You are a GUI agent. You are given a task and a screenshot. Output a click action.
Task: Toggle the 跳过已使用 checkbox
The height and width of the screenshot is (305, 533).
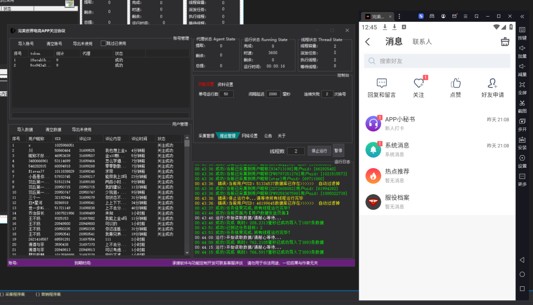coord(103,44)
